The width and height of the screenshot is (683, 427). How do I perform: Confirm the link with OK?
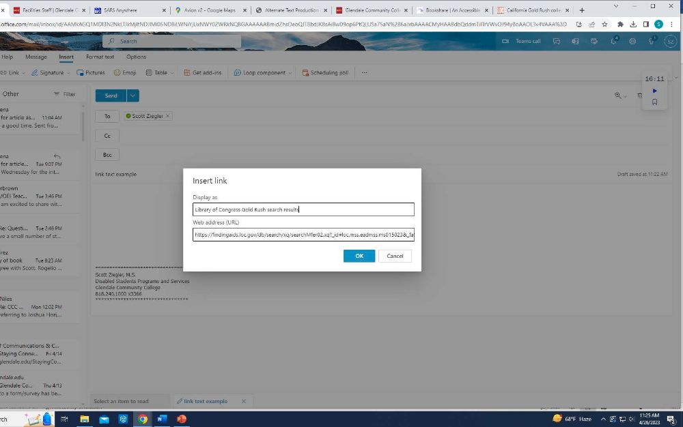click(x=359, y=256)
